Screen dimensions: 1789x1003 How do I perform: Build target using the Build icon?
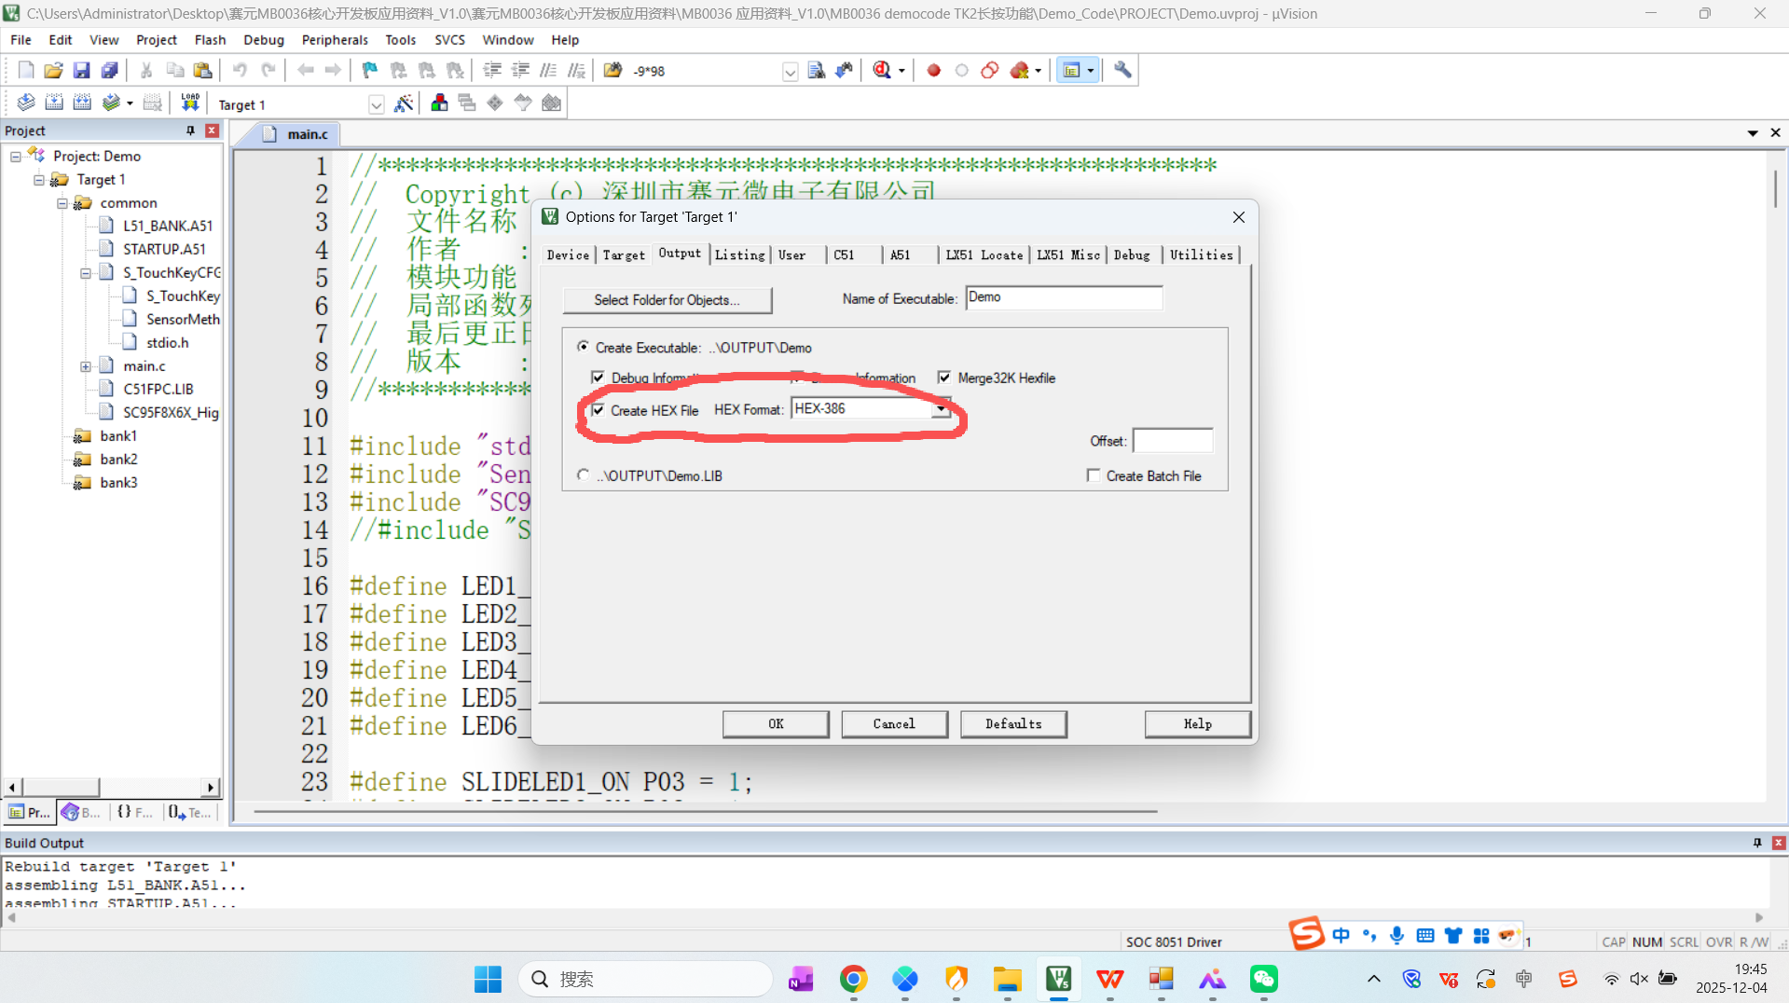pyautogui.click(x=54, y=103)
